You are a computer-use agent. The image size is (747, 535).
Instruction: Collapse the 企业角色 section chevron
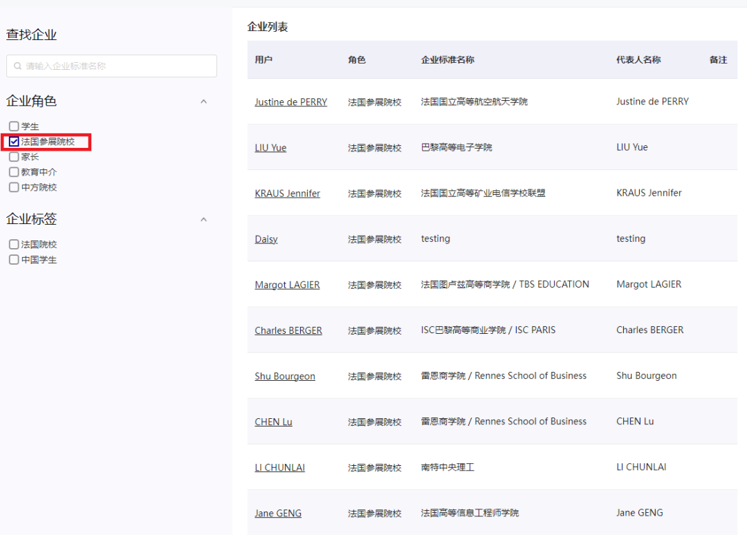click(x=204, y=102)
